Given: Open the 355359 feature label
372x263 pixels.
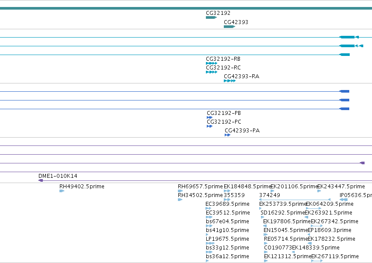Looking at the screenshot, I should coord(234,195).
